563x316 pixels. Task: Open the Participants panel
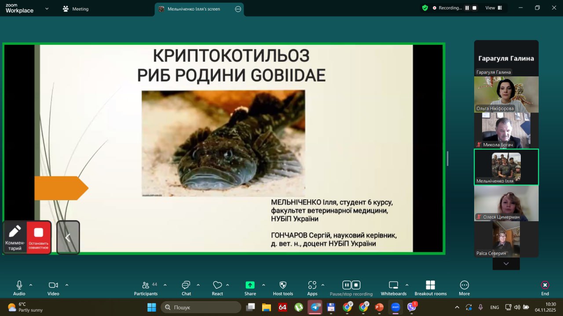(x=146, y=288)
